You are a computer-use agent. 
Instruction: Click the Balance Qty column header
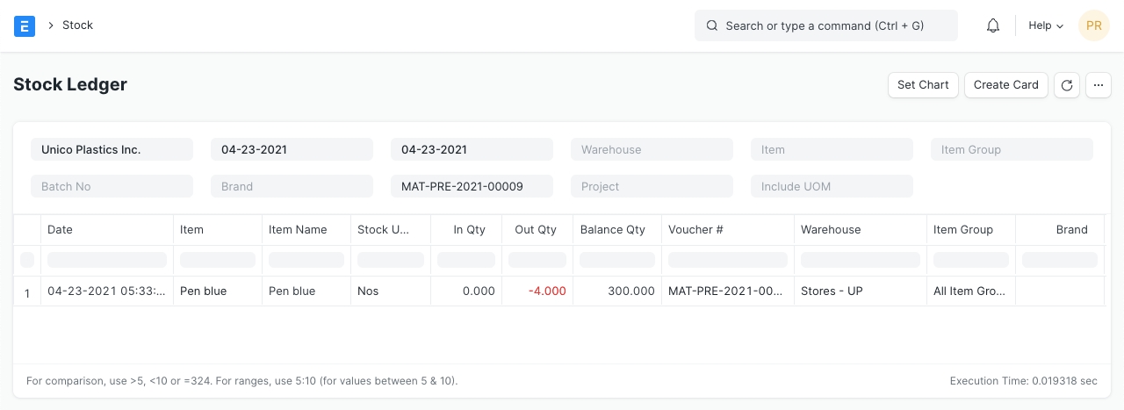click(x=613, y=229)
